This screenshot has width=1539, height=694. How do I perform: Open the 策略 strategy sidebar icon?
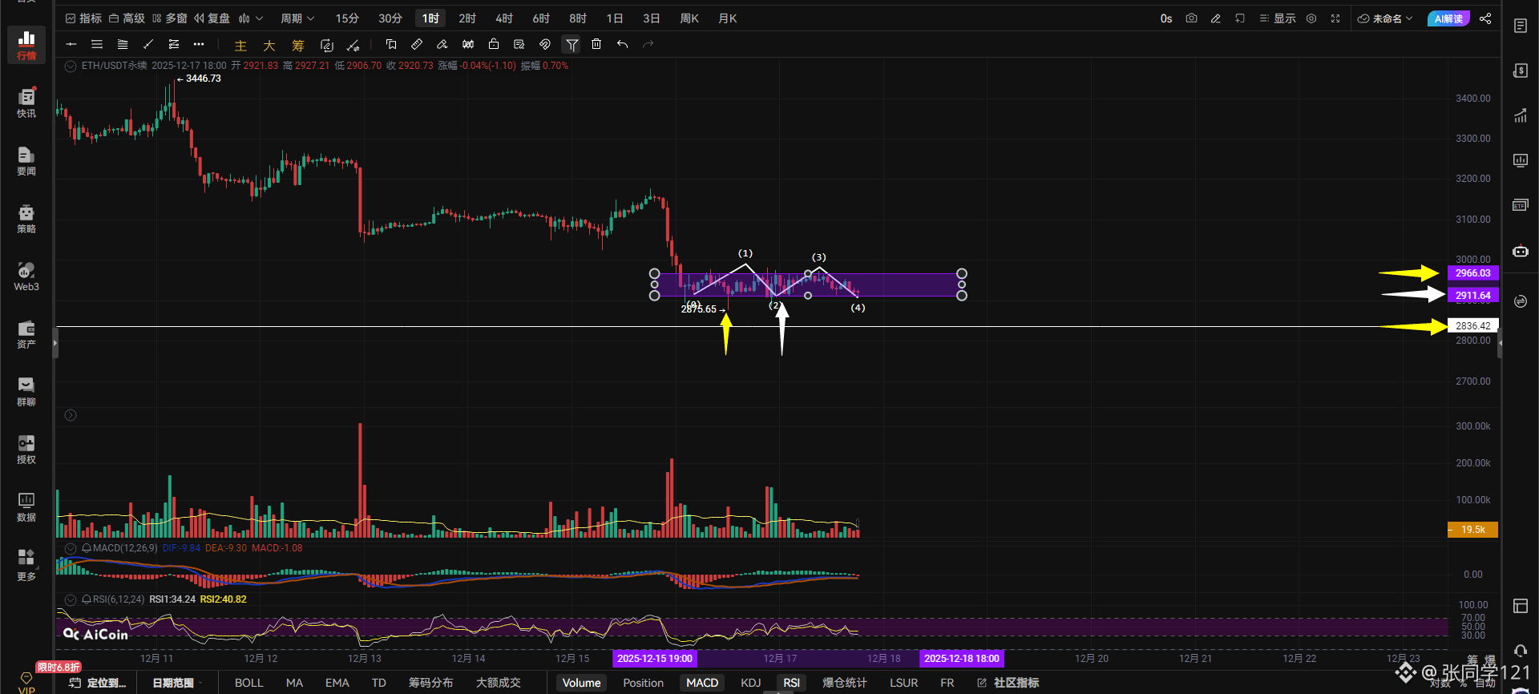point(26,218)
